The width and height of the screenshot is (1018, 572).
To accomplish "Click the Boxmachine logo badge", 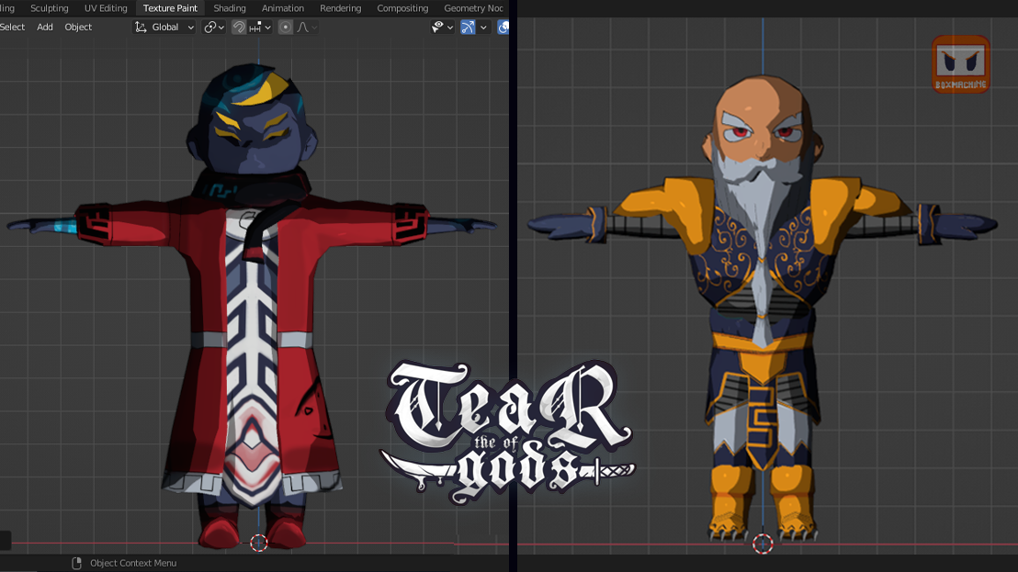I will 961,64.
